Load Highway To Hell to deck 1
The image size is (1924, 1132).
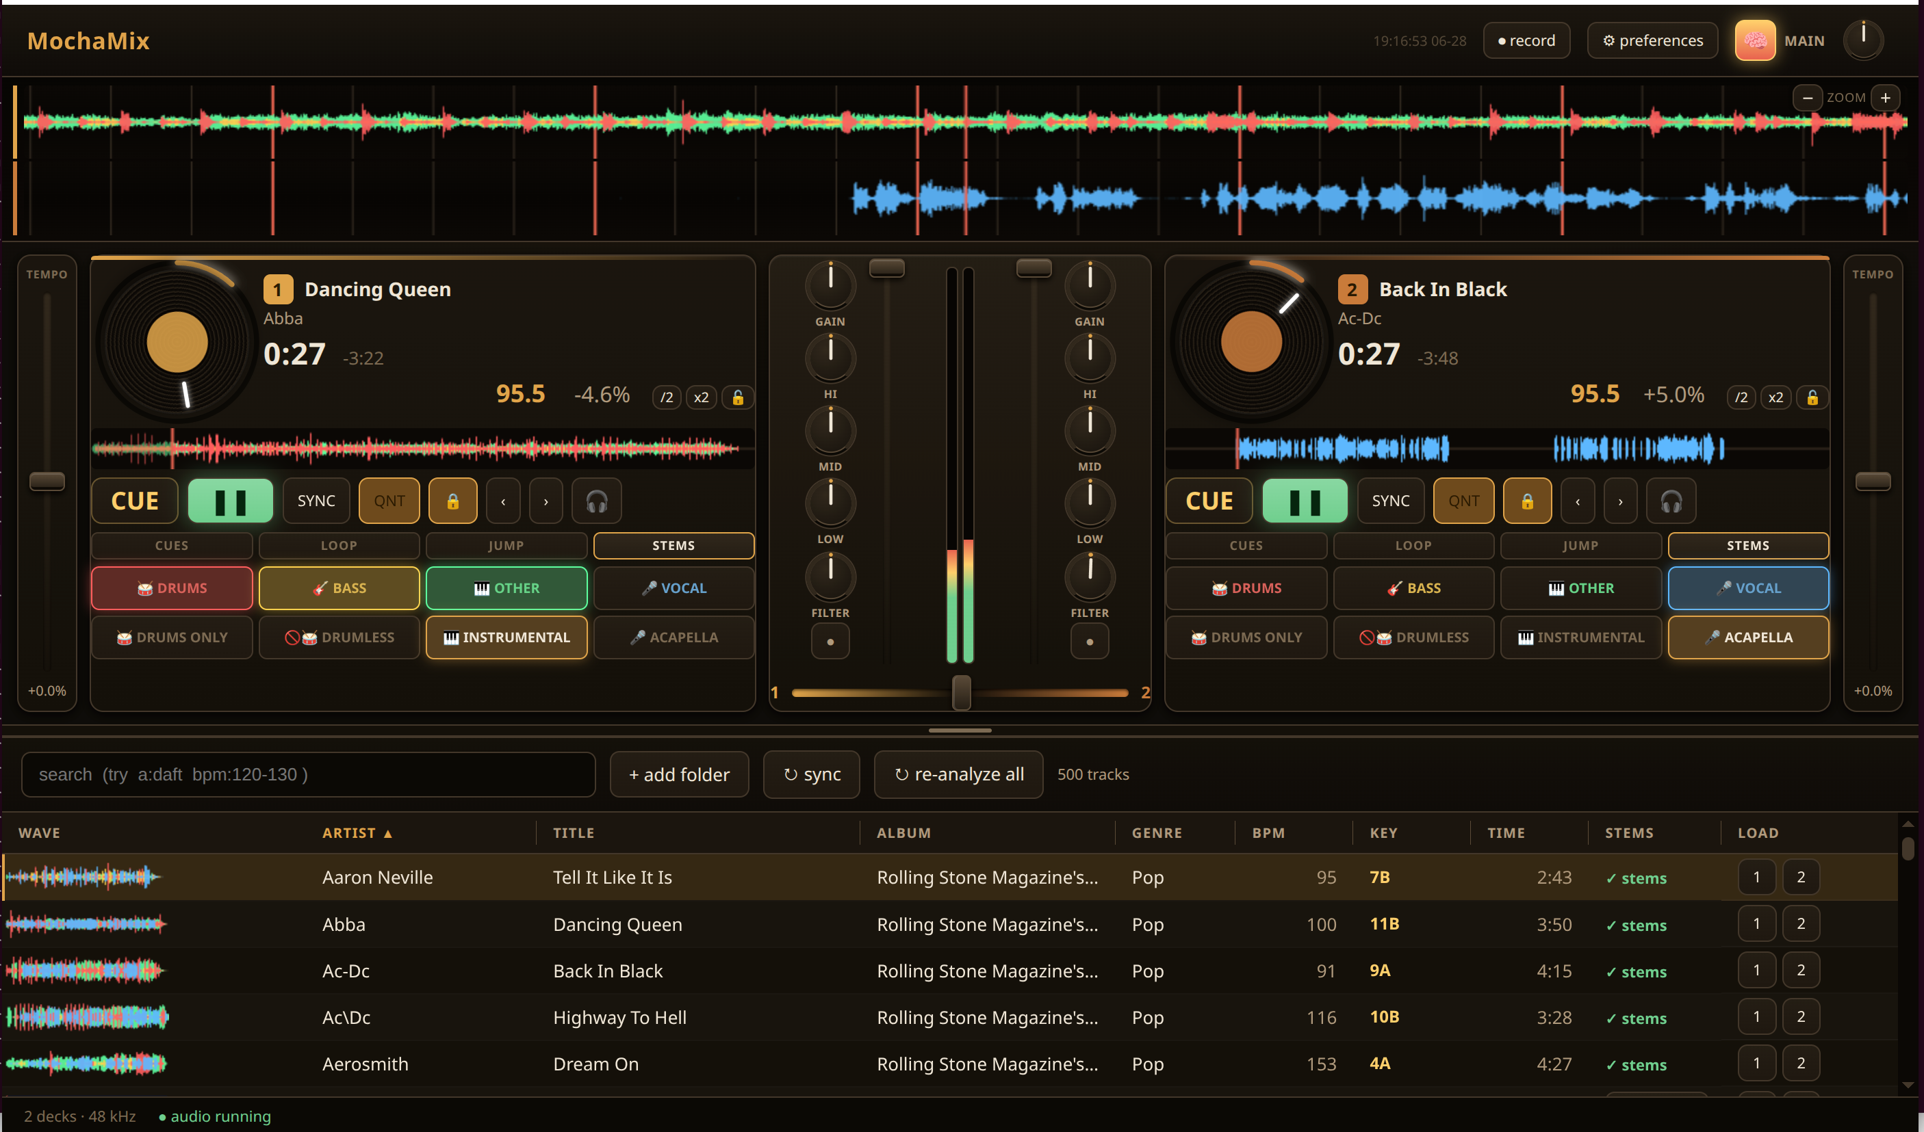[1756, 1017]
